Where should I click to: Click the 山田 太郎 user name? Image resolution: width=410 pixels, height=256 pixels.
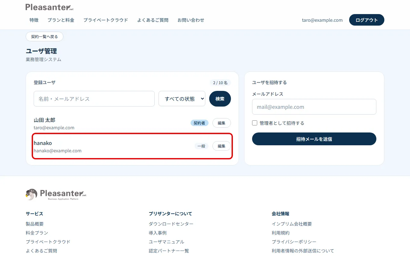tap(45, 120)
